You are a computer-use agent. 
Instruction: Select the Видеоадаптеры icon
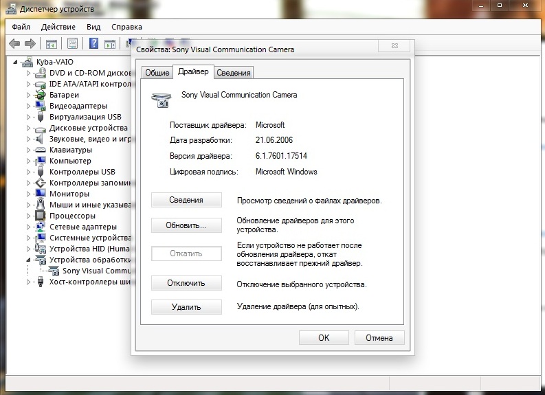(x=41, y=106)
